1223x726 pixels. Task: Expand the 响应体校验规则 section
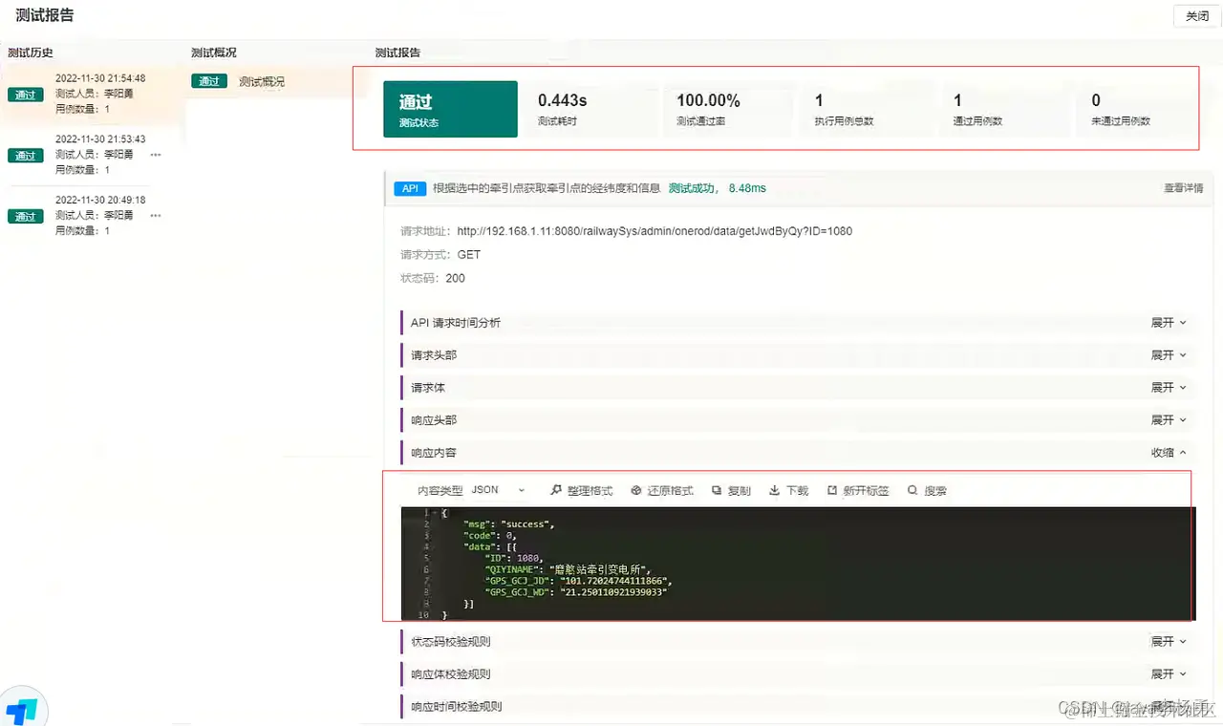[x=1169, y=674]
